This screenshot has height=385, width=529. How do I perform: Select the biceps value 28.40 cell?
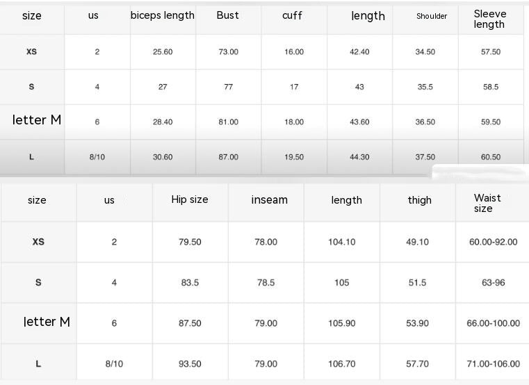point(163,122)
